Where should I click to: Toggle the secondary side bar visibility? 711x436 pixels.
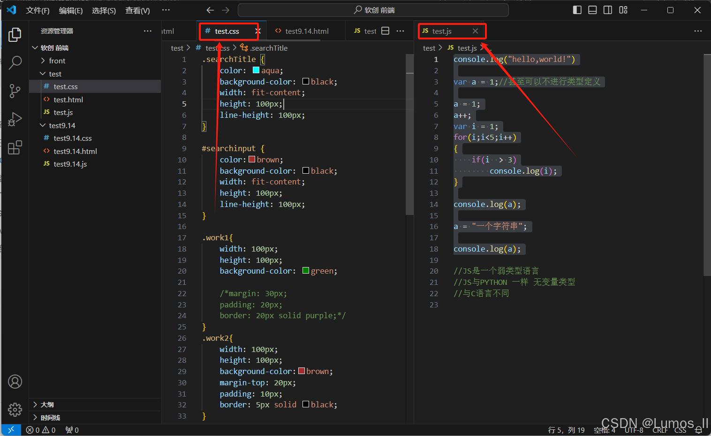[x=608, y=10]
